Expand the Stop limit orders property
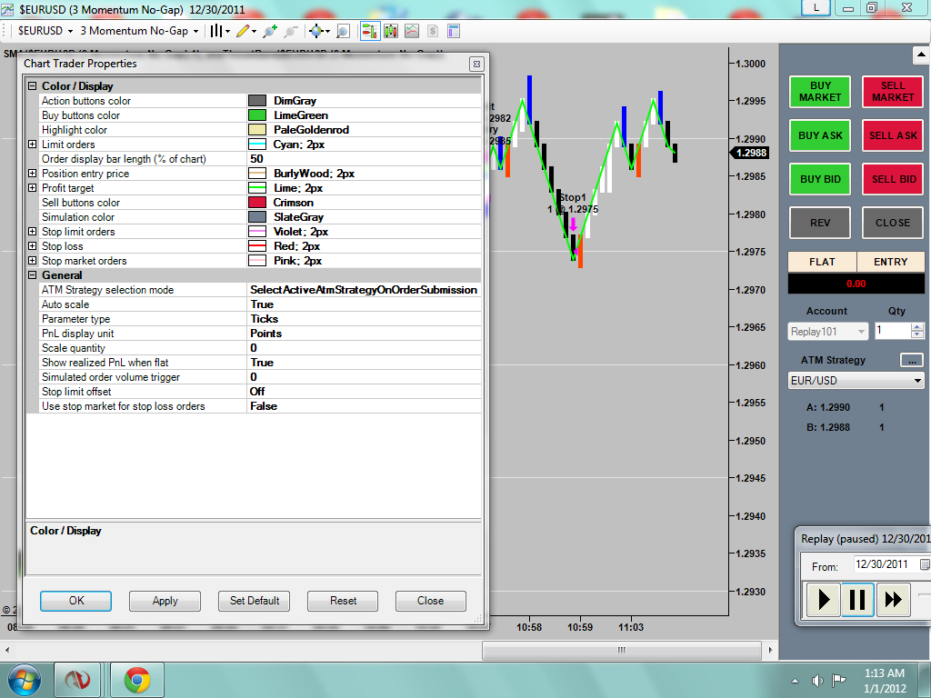 (33, 232)
